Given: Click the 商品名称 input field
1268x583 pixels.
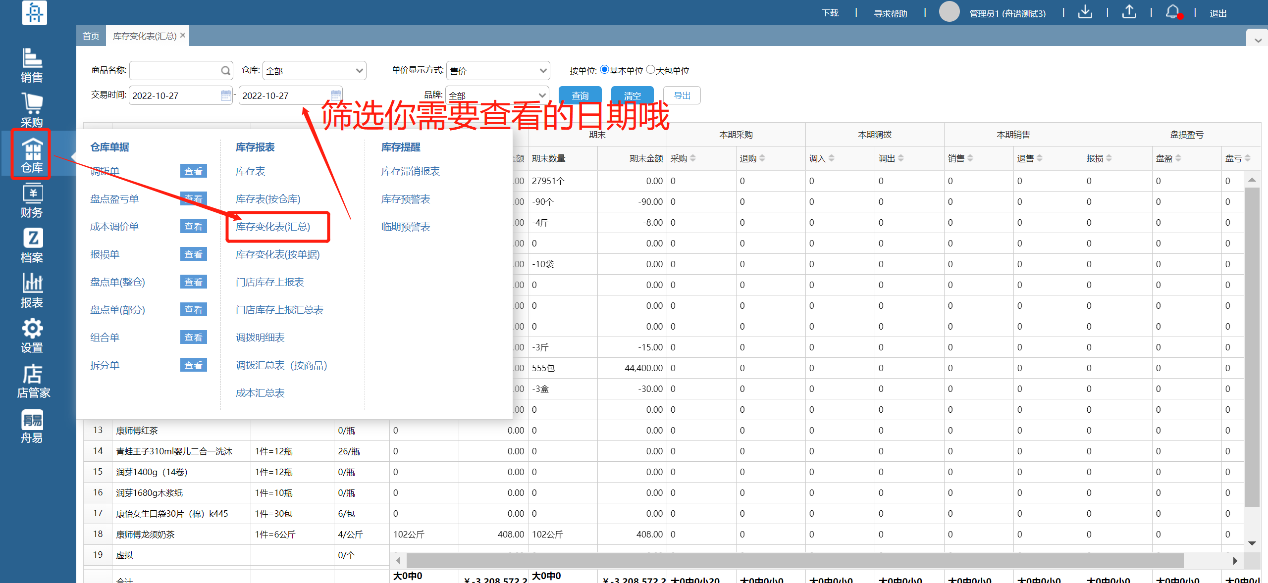Looking at the screenshot, I should click(x=181, y=71).
